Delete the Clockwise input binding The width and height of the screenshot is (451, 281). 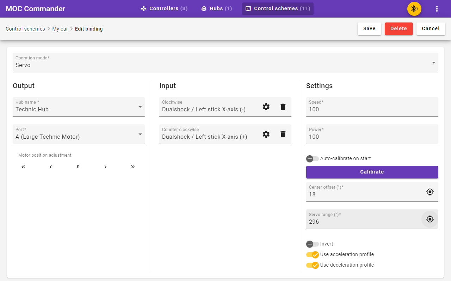283,107
